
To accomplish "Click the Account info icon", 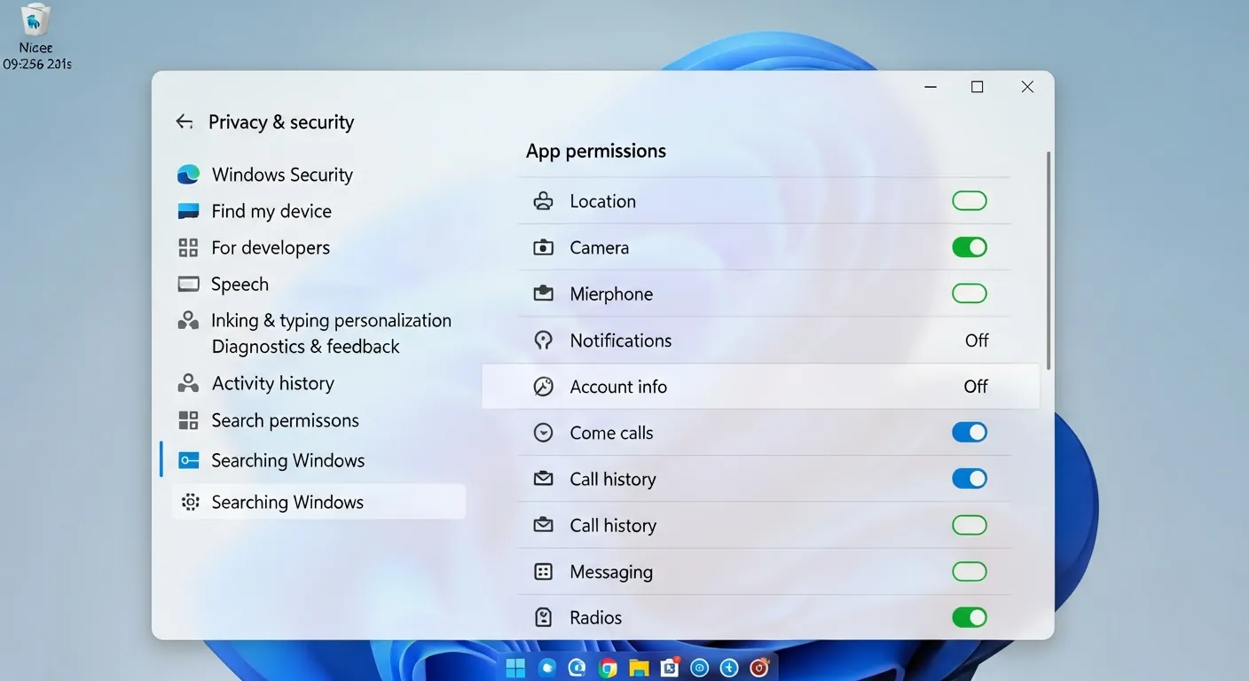I will click(543, 387).
